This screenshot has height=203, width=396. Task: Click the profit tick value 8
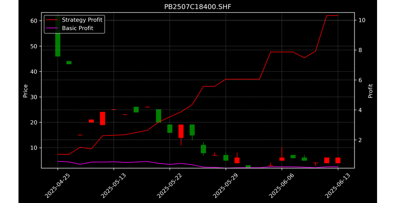[x=360, y=50]
